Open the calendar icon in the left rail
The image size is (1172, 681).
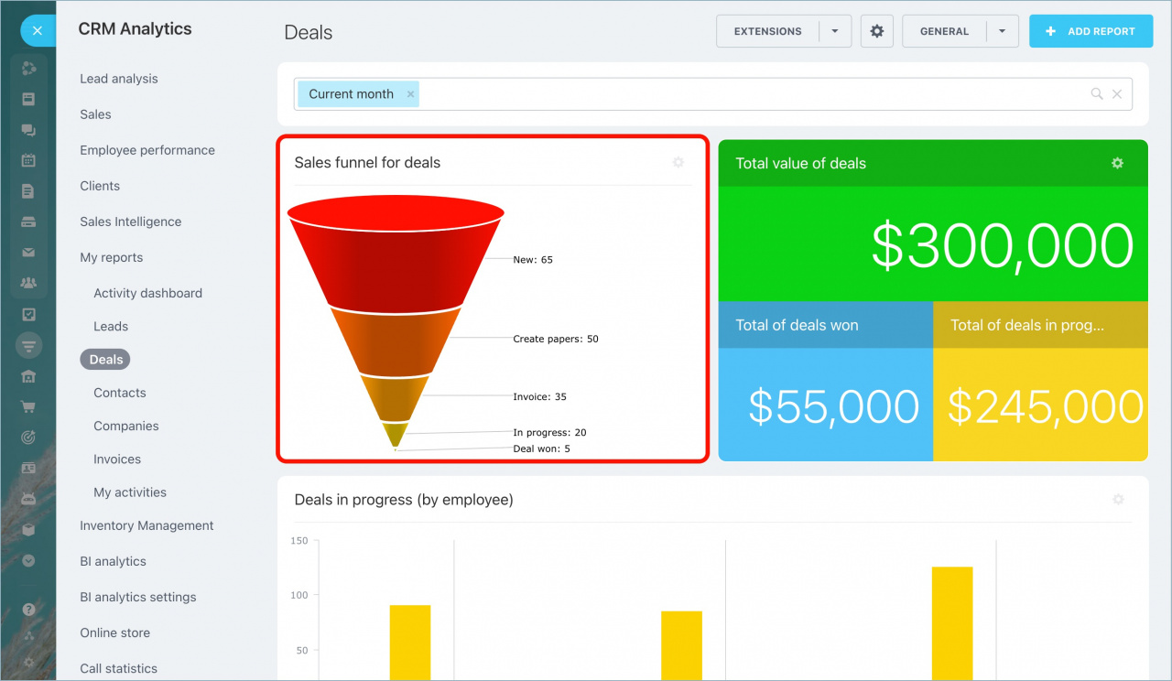[x=28, y=160]
